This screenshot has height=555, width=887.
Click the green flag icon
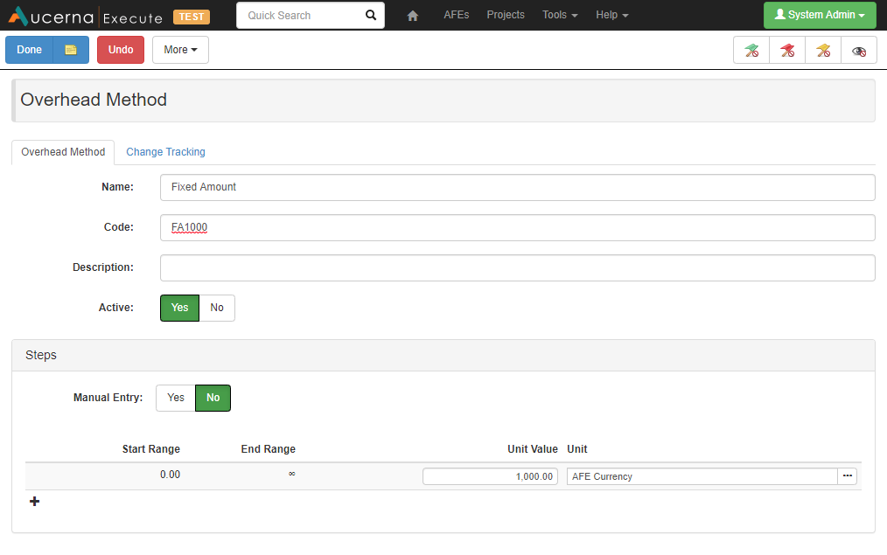[x=751, y=51]
